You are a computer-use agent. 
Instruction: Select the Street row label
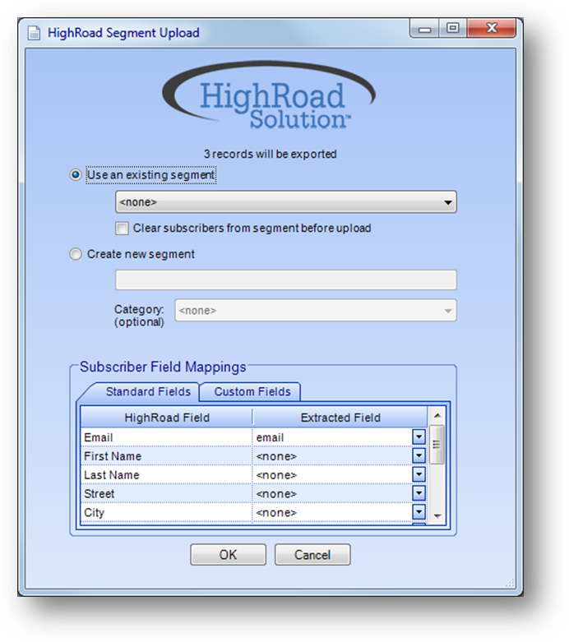tap(99, 494)
